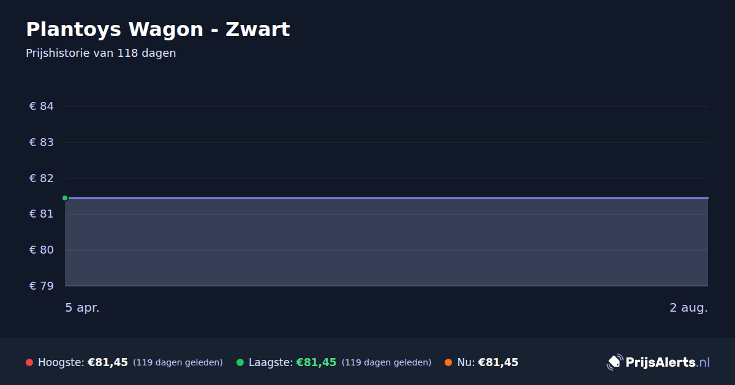
Task: Click the green Laagste indicator dot
Action: pos(240,362)
